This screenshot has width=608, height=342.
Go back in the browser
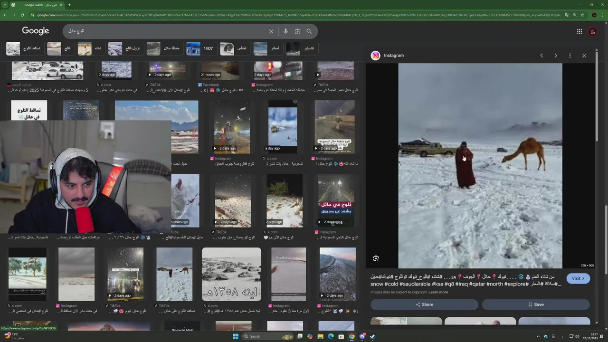[x=5, y=15]
